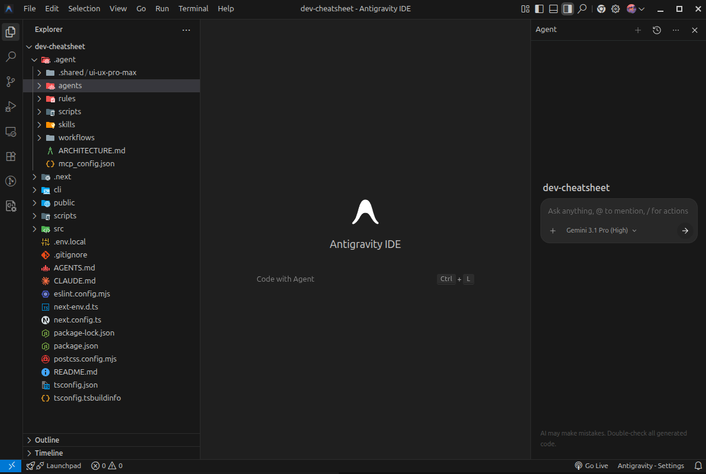Send message with arrow button

point(685,231)
